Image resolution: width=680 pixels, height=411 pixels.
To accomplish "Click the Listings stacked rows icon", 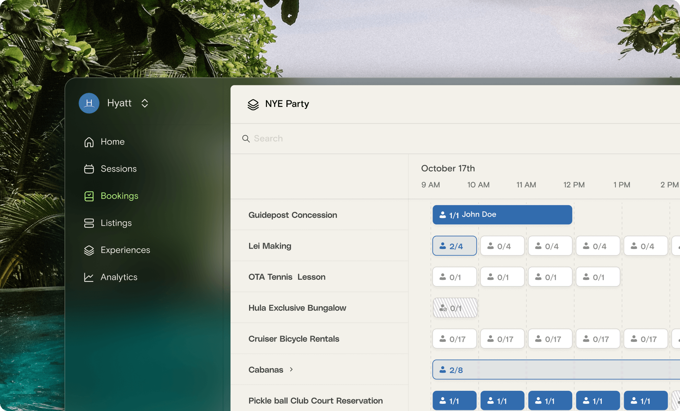I will click(x=89, y=223).
